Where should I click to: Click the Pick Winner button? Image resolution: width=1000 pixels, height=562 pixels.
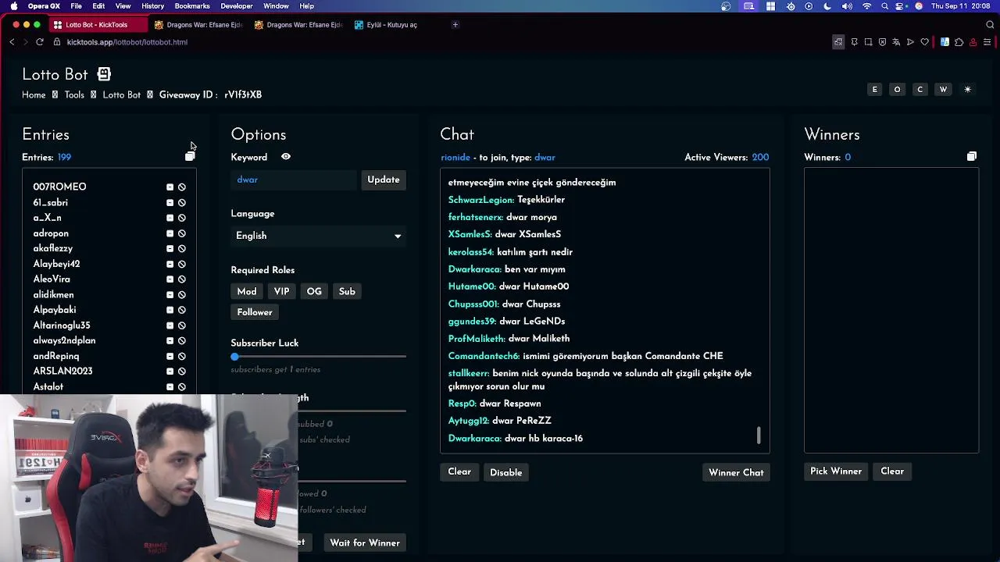(836, 471)
